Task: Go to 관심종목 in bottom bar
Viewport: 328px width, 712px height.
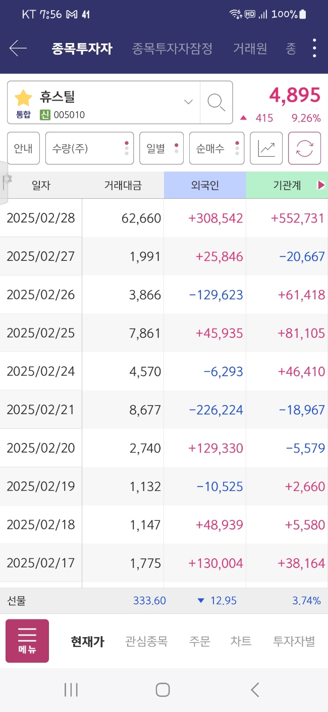Action: (x=146, y=642)
